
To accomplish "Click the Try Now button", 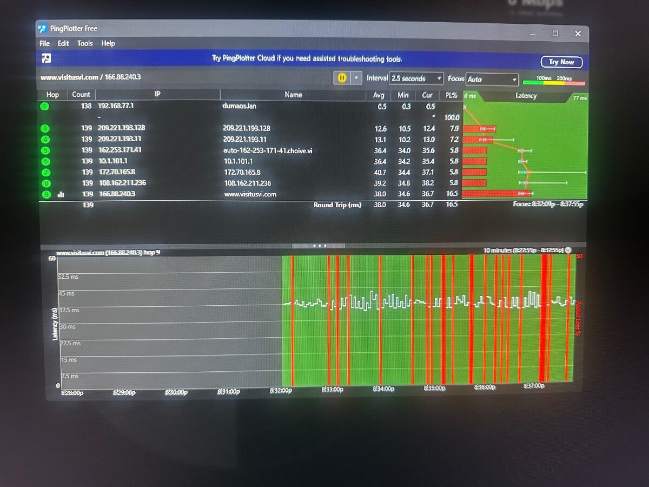I will (x=561, y=62).
